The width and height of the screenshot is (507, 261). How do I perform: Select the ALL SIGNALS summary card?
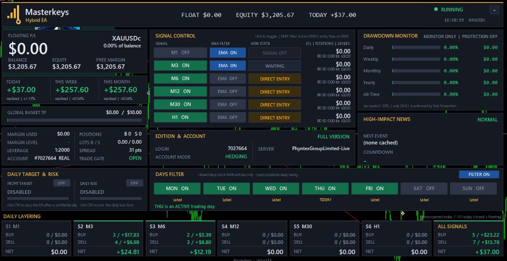[468, 239]
